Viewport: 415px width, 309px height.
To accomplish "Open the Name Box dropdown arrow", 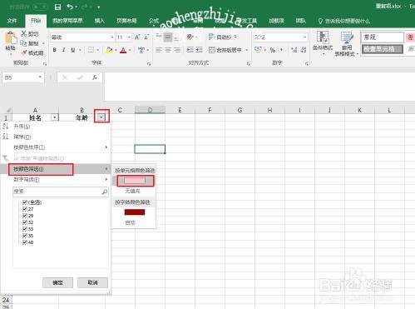I will point(40,77).
